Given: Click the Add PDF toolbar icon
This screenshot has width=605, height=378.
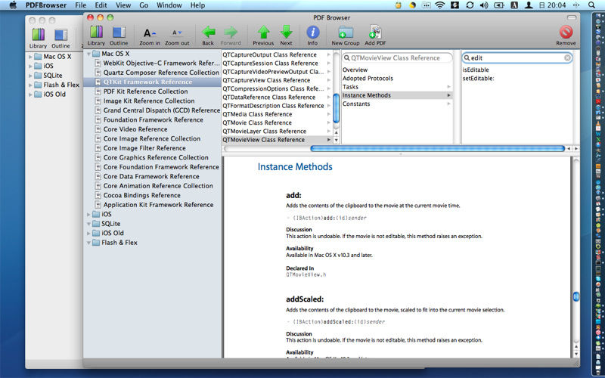Looking at the screenshot, I should coord(375,33).
